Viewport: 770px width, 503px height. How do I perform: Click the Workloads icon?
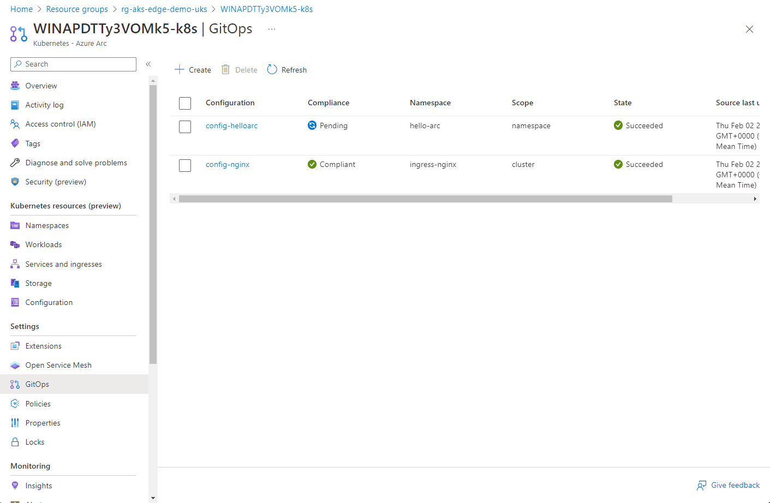coord(15,244)
